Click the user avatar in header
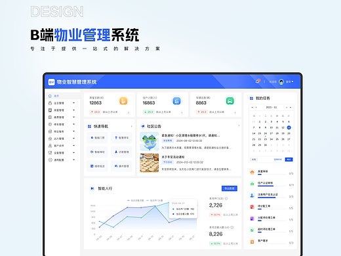Viewport: 341px width, 256px height. [x=281, y=81]
